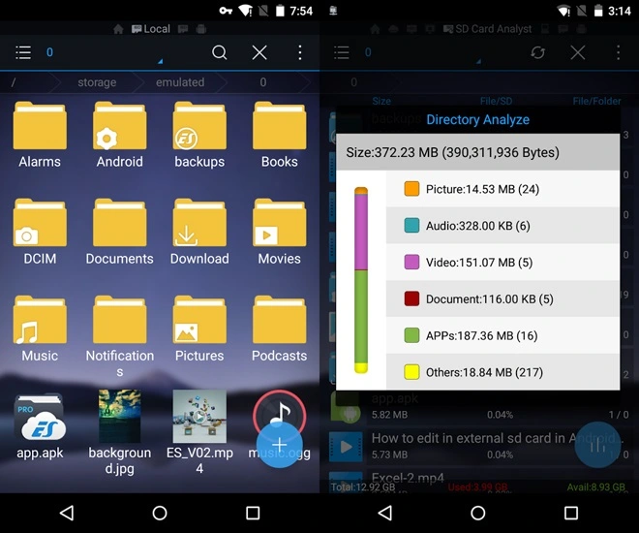Click the green APPs color swatch
Viewport: 639px width, 533px height.
411,335
